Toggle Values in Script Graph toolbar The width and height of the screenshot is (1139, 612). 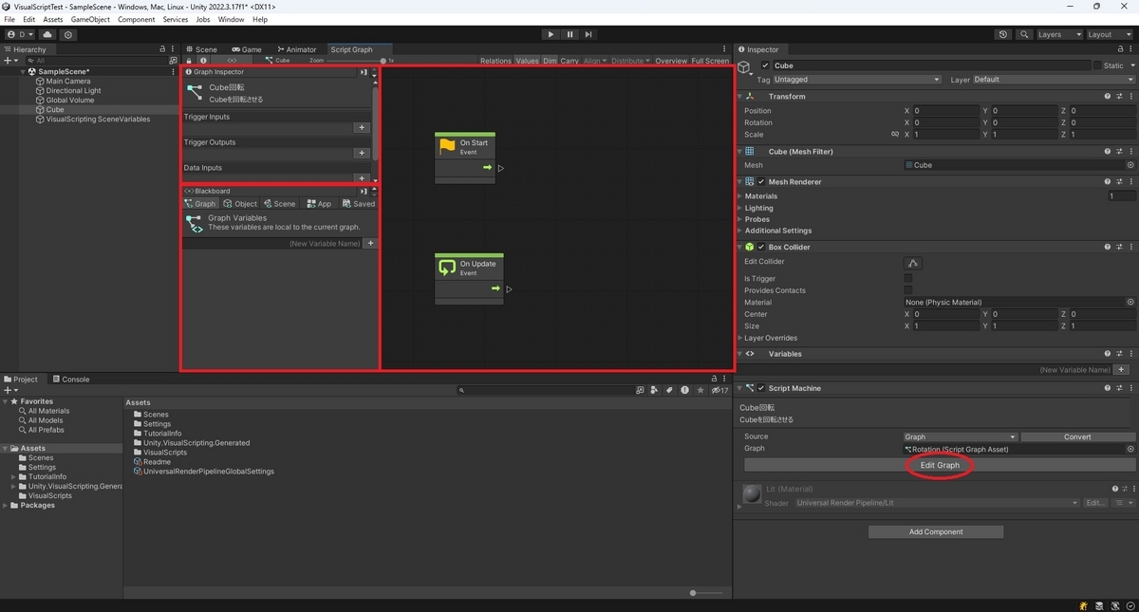coord(527,61)
